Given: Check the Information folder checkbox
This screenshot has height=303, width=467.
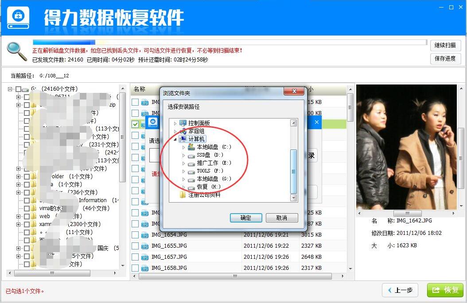Looking at the screenshot, I should coord(27,200).
